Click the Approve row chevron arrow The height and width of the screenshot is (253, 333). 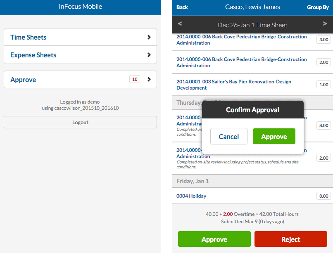click(x=149, y=79)
